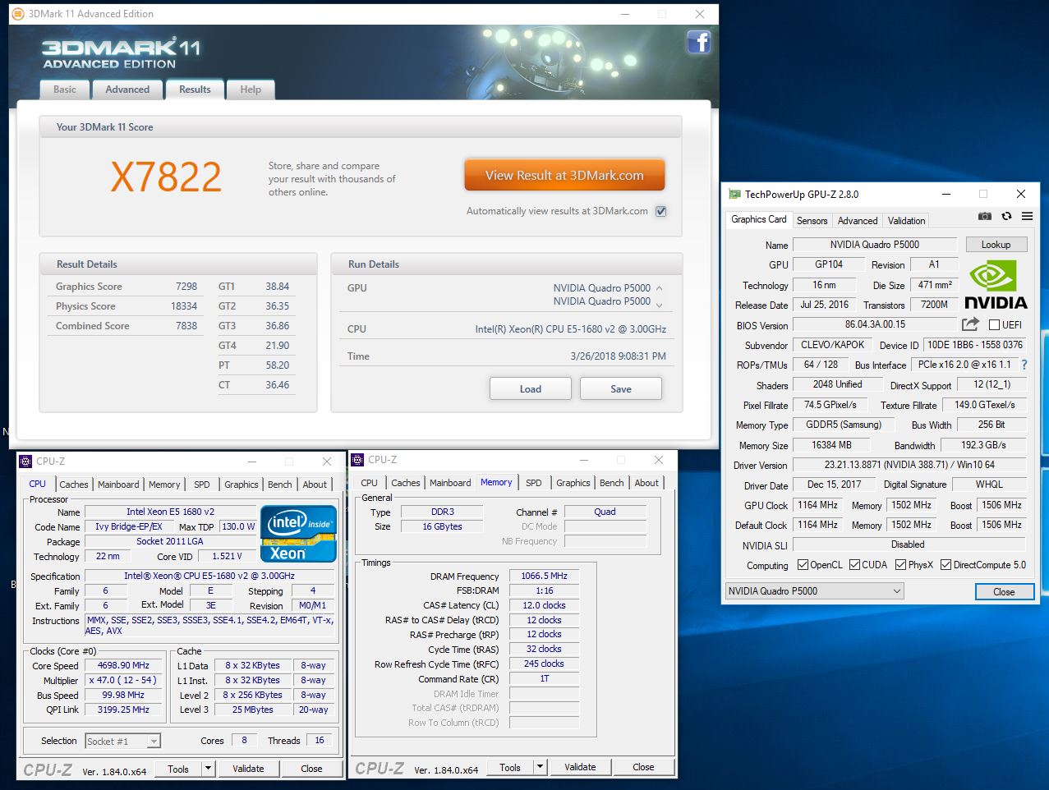The width and height of the screenshot is (1049, 790).
Task: Open About tab in right CPU-Z
Action: coord(646,483)
